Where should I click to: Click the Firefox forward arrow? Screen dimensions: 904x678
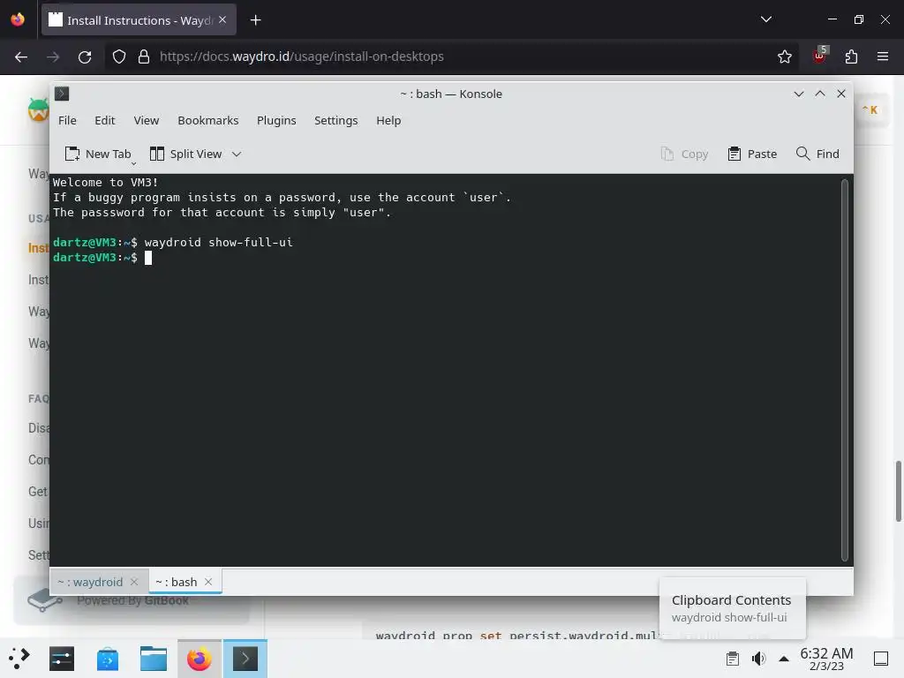[52, 56]
